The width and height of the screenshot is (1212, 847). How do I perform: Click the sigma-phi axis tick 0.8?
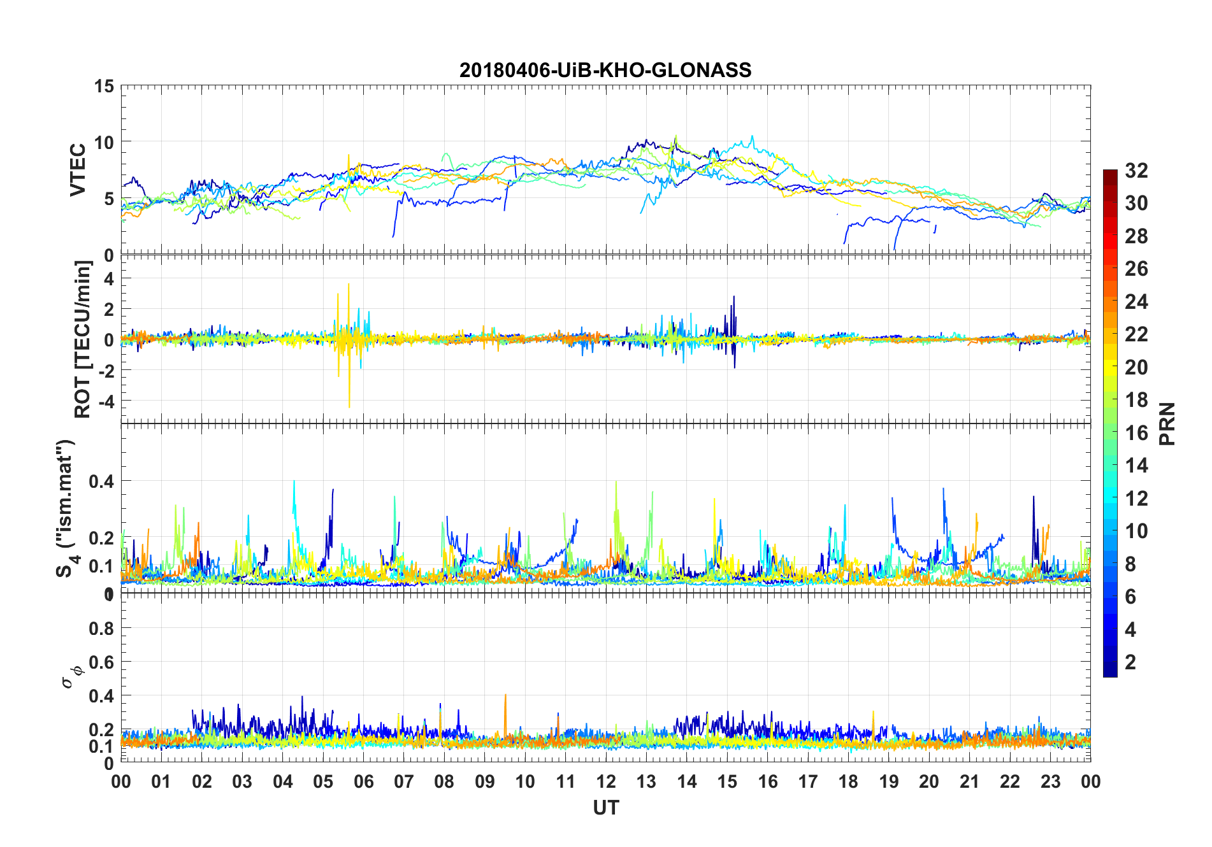[x=102, y=628]
